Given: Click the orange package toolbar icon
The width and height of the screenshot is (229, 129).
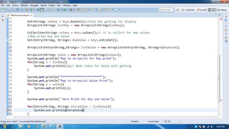Looking at the screenshot, I should [27, 10].
